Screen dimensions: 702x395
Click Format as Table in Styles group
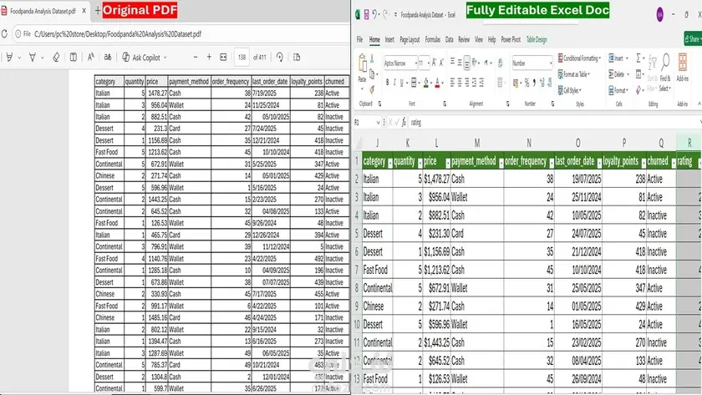coord(574,73)
